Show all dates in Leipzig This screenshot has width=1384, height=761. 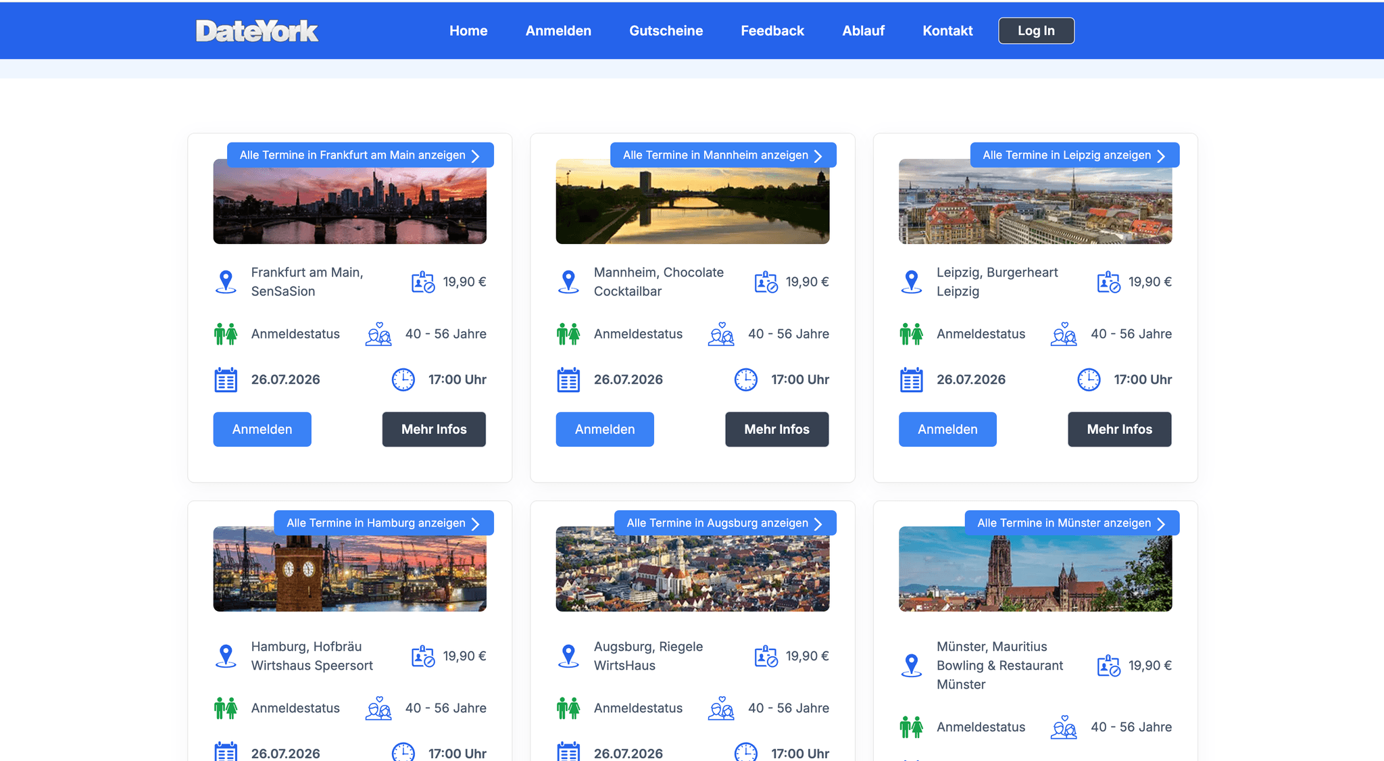(x=1074, y=155)
